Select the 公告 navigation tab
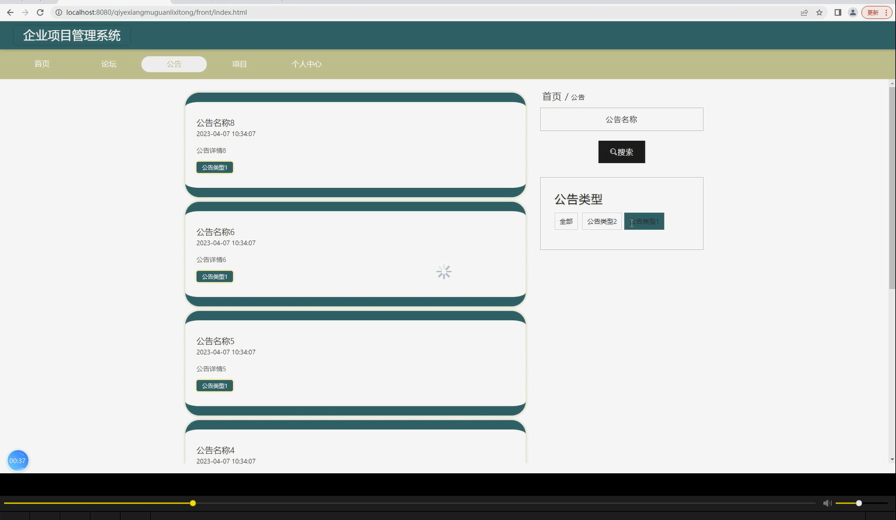The width and height of the screenshot is (896, 520). tap(174, 64)
